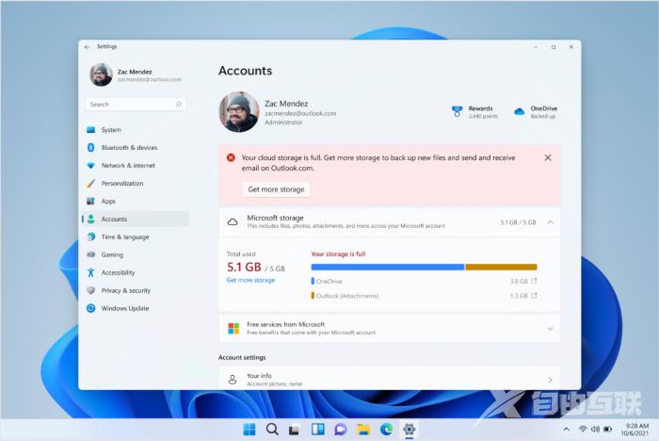The height and width of the screenshot is (441, 659).
Task: Click the Personalization paintbrush icon
Action: click(90, 184)
